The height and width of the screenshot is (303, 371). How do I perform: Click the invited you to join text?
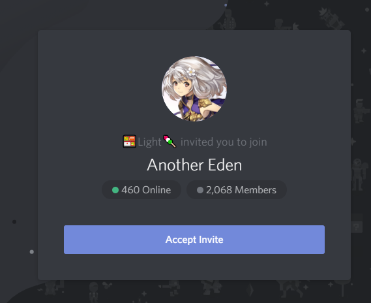coord(224,142)
